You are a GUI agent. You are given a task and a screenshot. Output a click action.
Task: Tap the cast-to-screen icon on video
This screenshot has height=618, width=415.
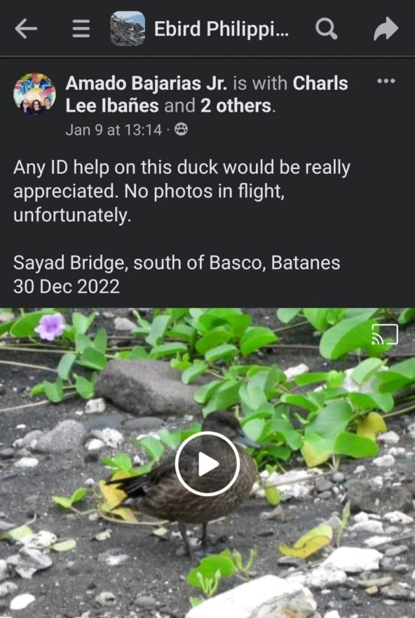point(385,335)
